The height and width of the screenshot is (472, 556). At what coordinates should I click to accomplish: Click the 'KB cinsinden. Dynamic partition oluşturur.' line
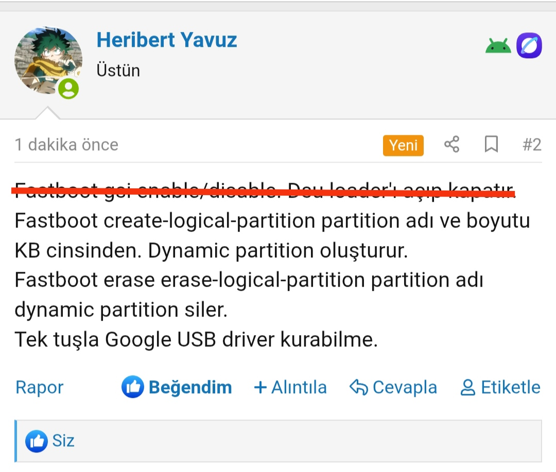[x=212, y=250]
